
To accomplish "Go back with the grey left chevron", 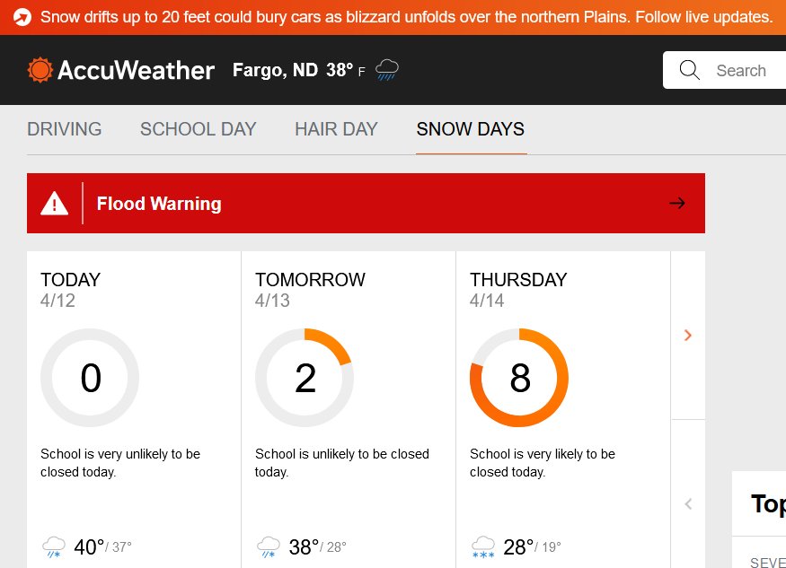I will [688, 504].
